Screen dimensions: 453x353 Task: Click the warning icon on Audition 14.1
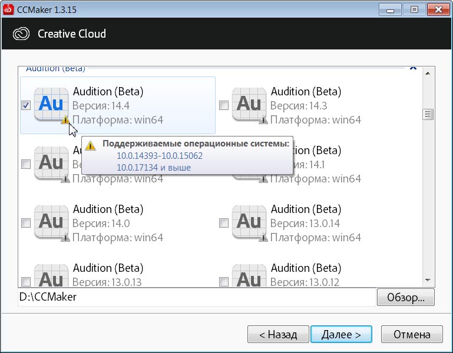[263, 179]
